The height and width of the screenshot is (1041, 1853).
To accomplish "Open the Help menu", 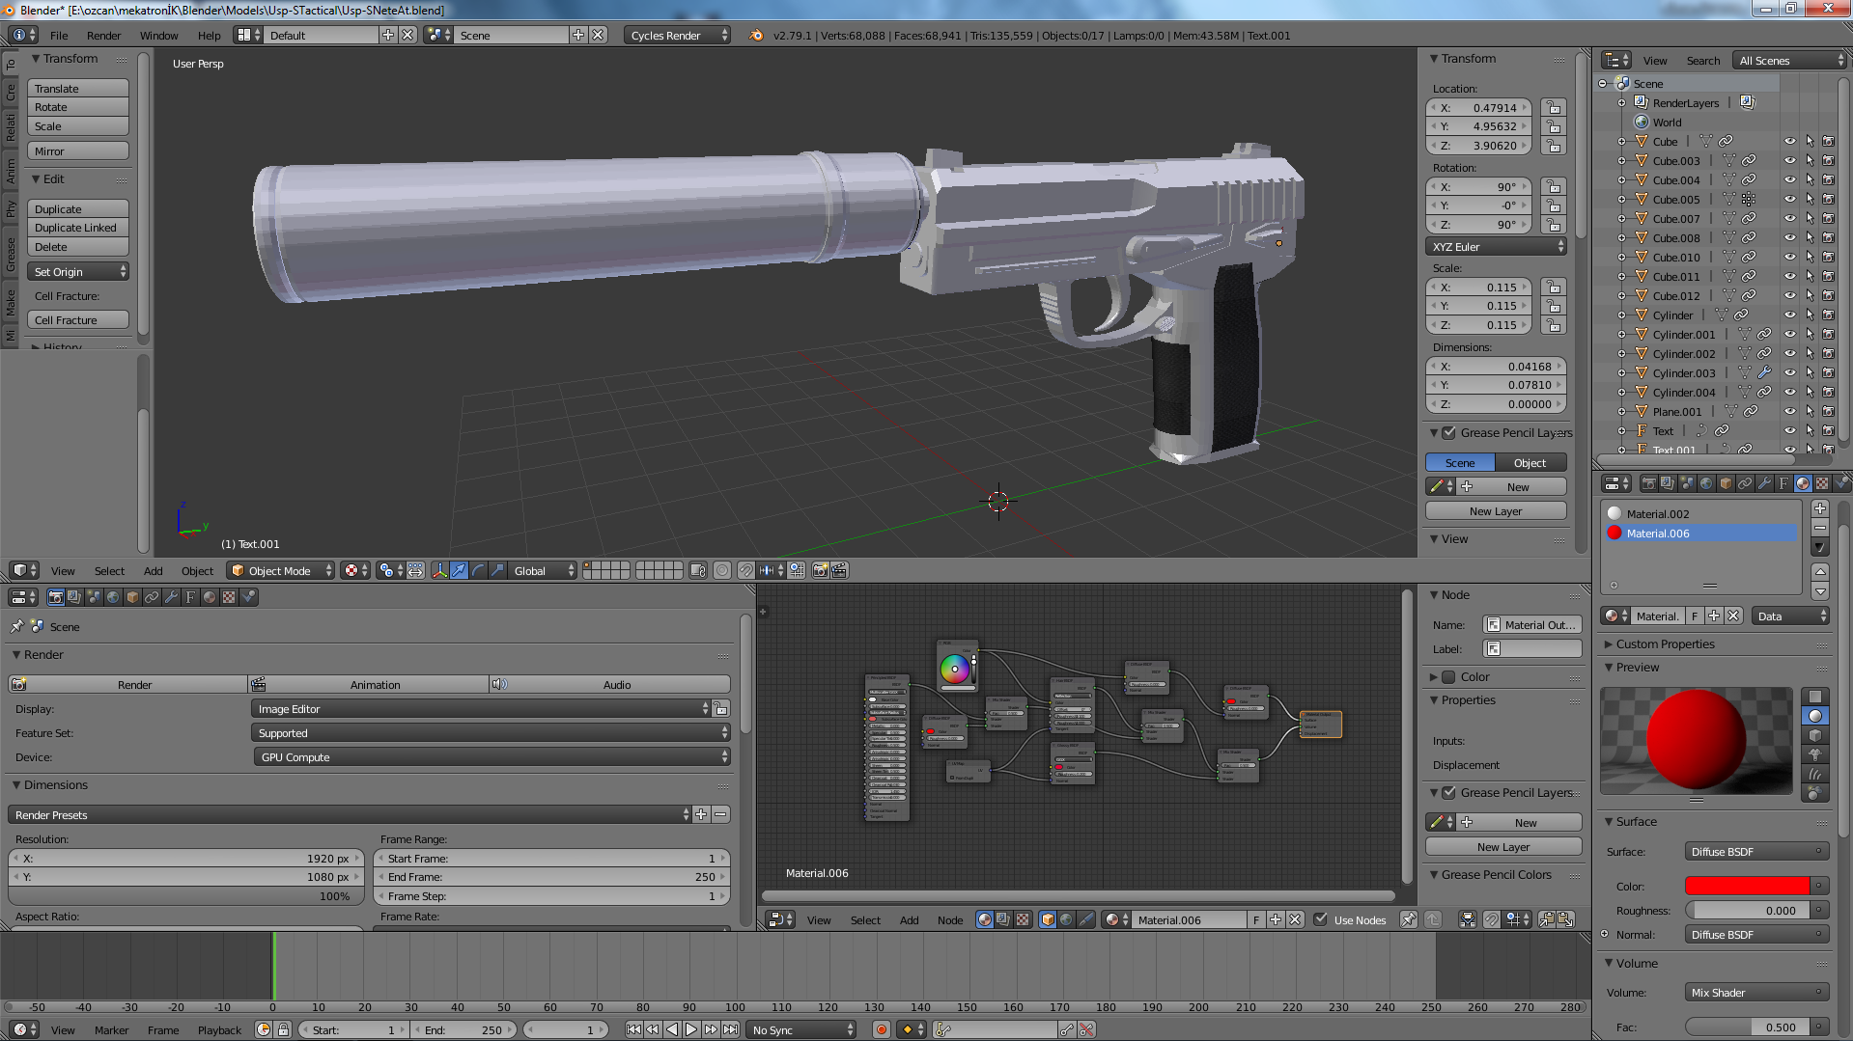I will (210, 36).
